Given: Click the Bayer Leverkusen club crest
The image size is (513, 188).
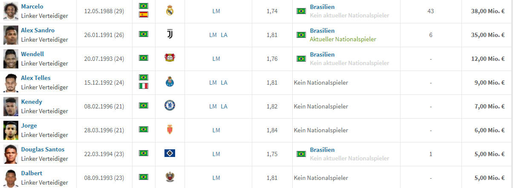Looking at the screenshot, I should 170,58.
